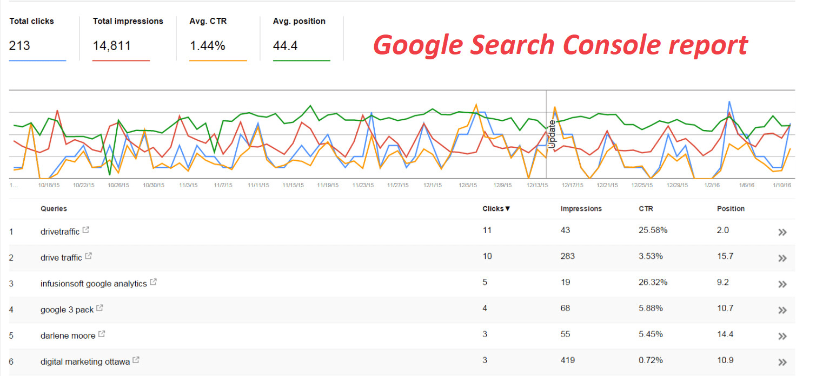Click the double-arrow icon on the drivetraffic row

pos(782,231)
